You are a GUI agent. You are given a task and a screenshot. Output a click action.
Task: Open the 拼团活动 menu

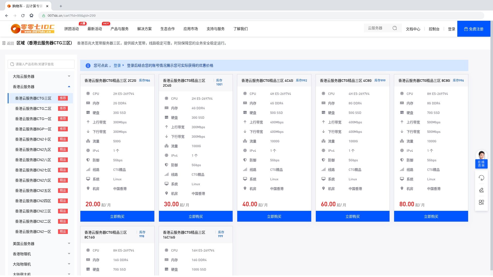click(72, 29)
